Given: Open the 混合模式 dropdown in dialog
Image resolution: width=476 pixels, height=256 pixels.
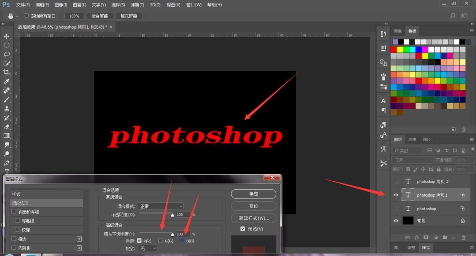Looking at the screenshot, I should (x=160, y=206).
